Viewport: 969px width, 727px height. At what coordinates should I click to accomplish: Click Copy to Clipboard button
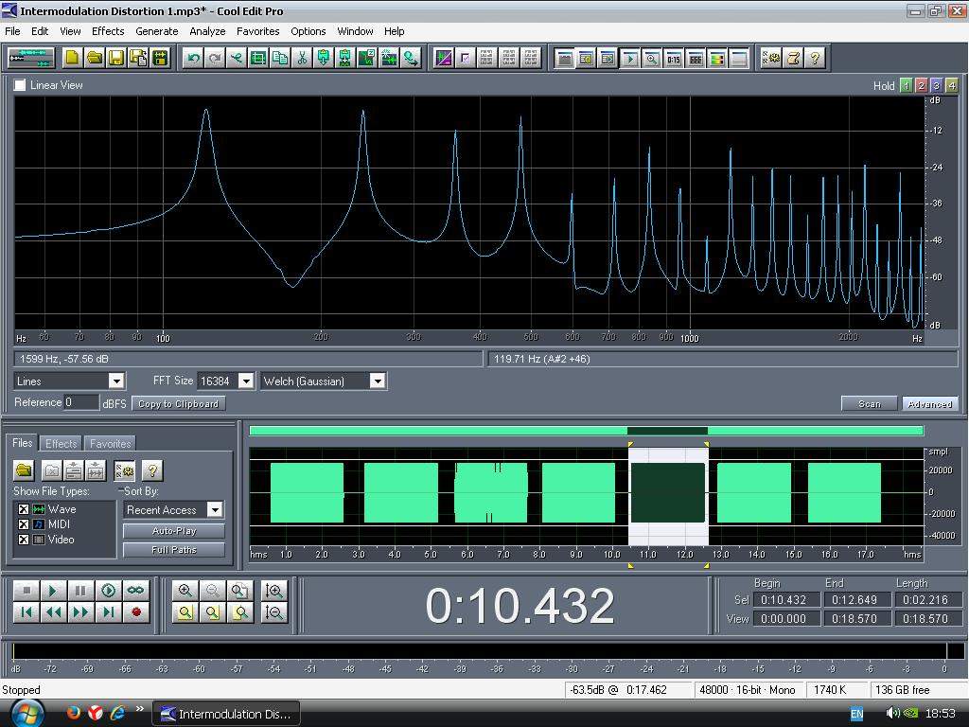pyautogui.click(x=179, y=403)
